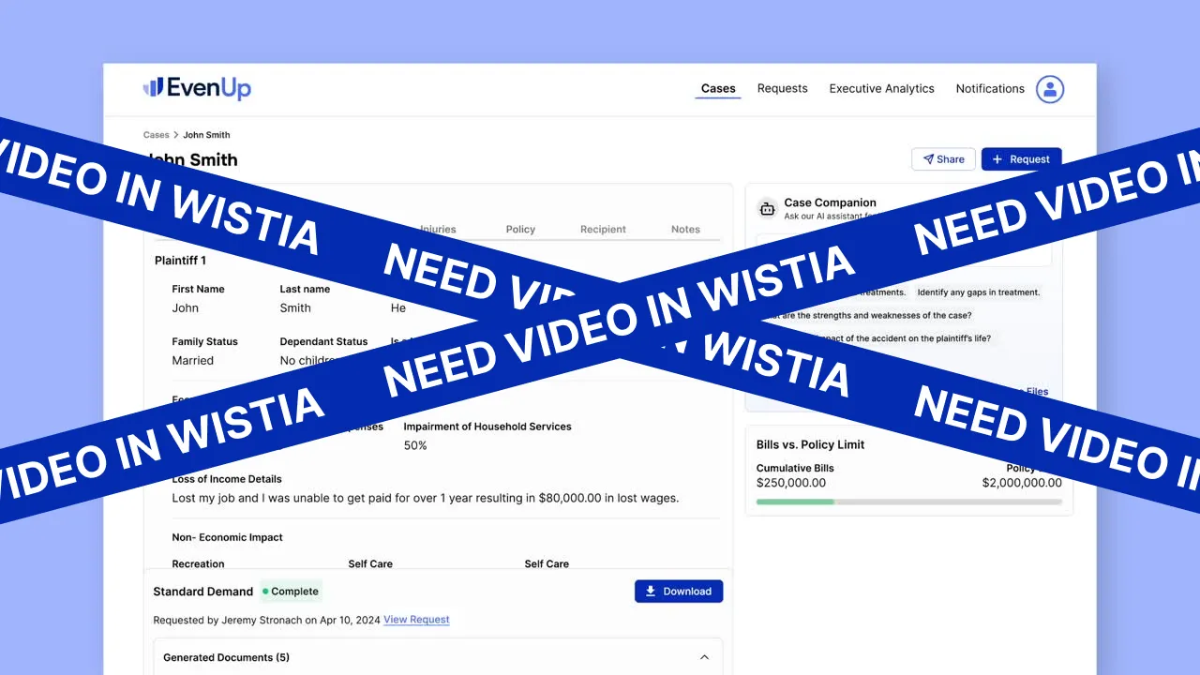This screenshot has height=675, width=1200.
Task: Create a new Request with plus button
Action: click(x=1021, y=159)
